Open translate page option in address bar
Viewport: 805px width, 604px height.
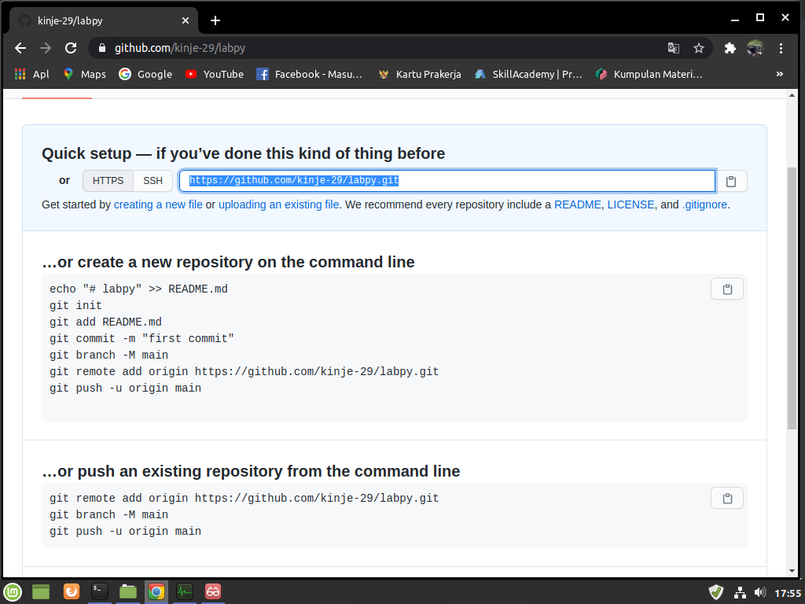674,48
